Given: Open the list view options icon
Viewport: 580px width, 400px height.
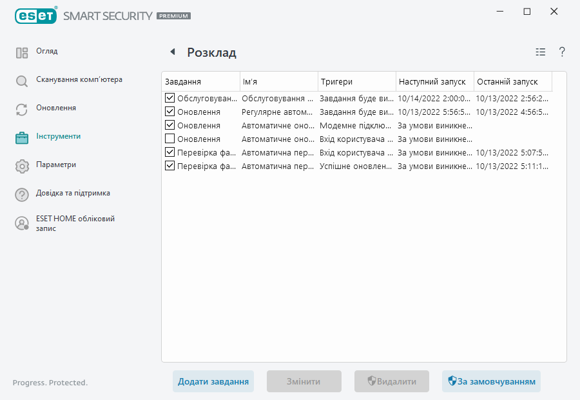Looking at the screenshot, I should [x=540, y=52].
